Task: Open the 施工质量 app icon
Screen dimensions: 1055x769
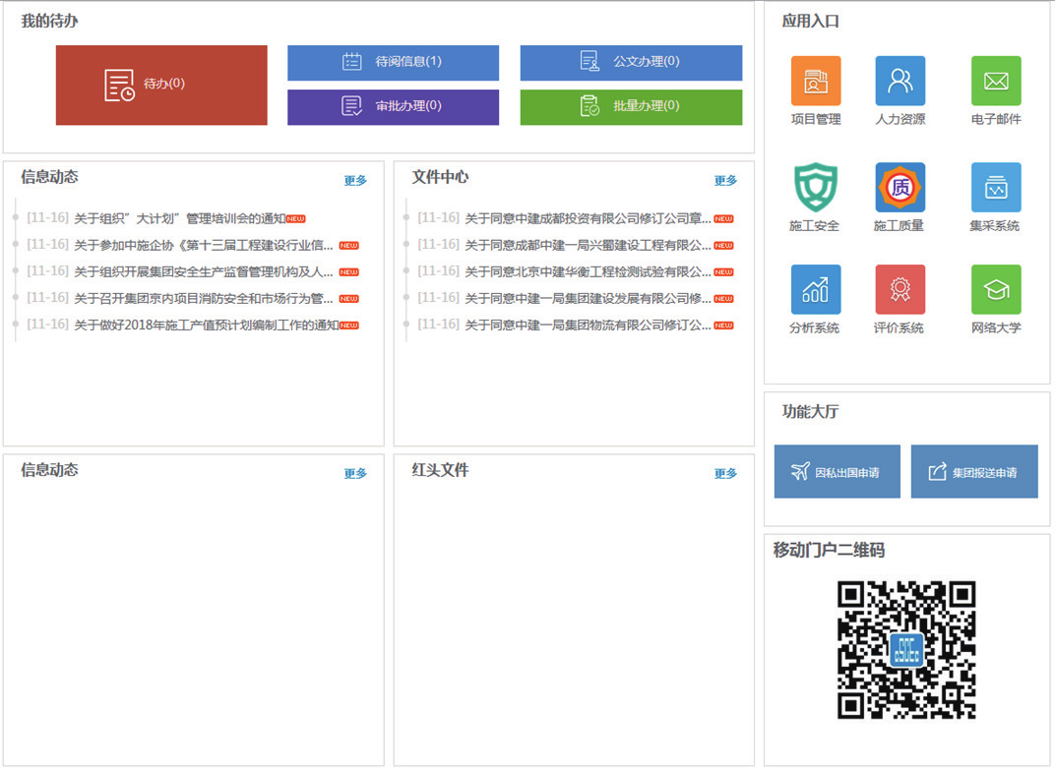Action: coord(900,188)
